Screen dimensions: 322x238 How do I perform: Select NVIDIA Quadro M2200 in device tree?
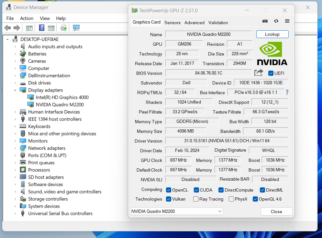point(60,104)
